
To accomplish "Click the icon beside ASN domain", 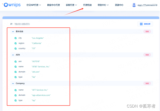I will [16, 72].
